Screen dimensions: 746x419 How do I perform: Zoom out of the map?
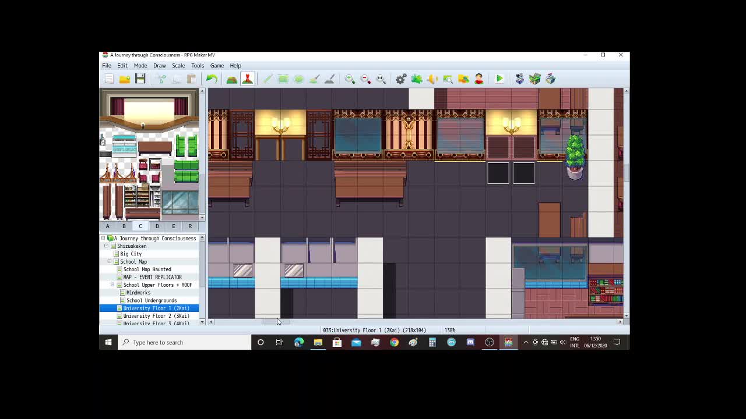click(x=365, y=79)
